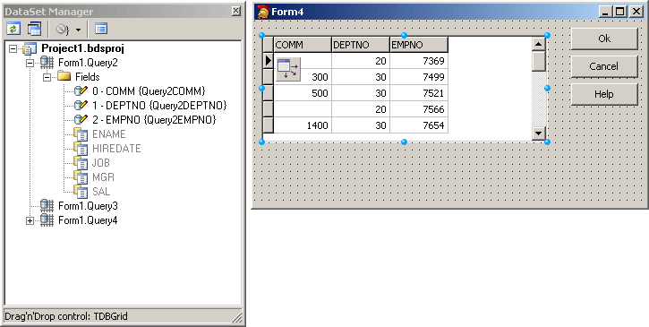
Task: Collapse the Project1.bdsproj root node
Action: [13, 49]
